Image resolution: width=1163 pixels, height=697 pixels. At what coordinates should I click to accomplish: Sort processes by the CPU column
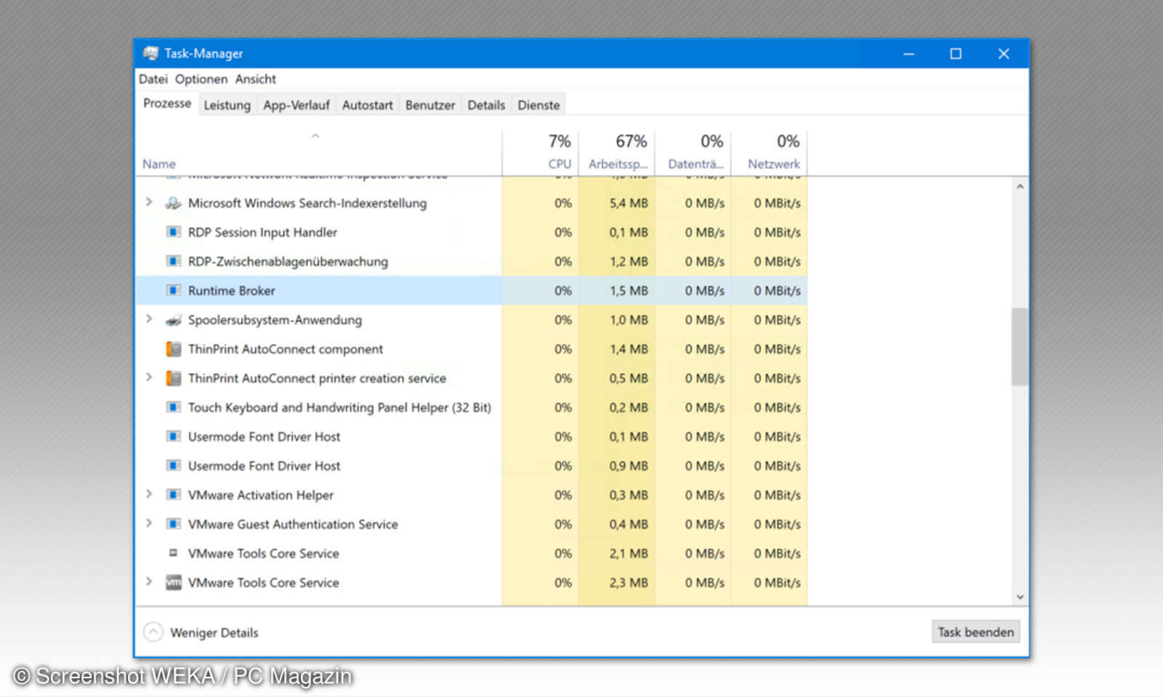click(558, 152)
